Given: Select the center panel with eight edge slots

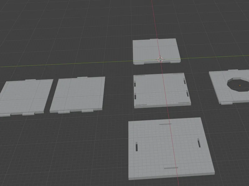Looking at the screenshot, I should point(162,90).
